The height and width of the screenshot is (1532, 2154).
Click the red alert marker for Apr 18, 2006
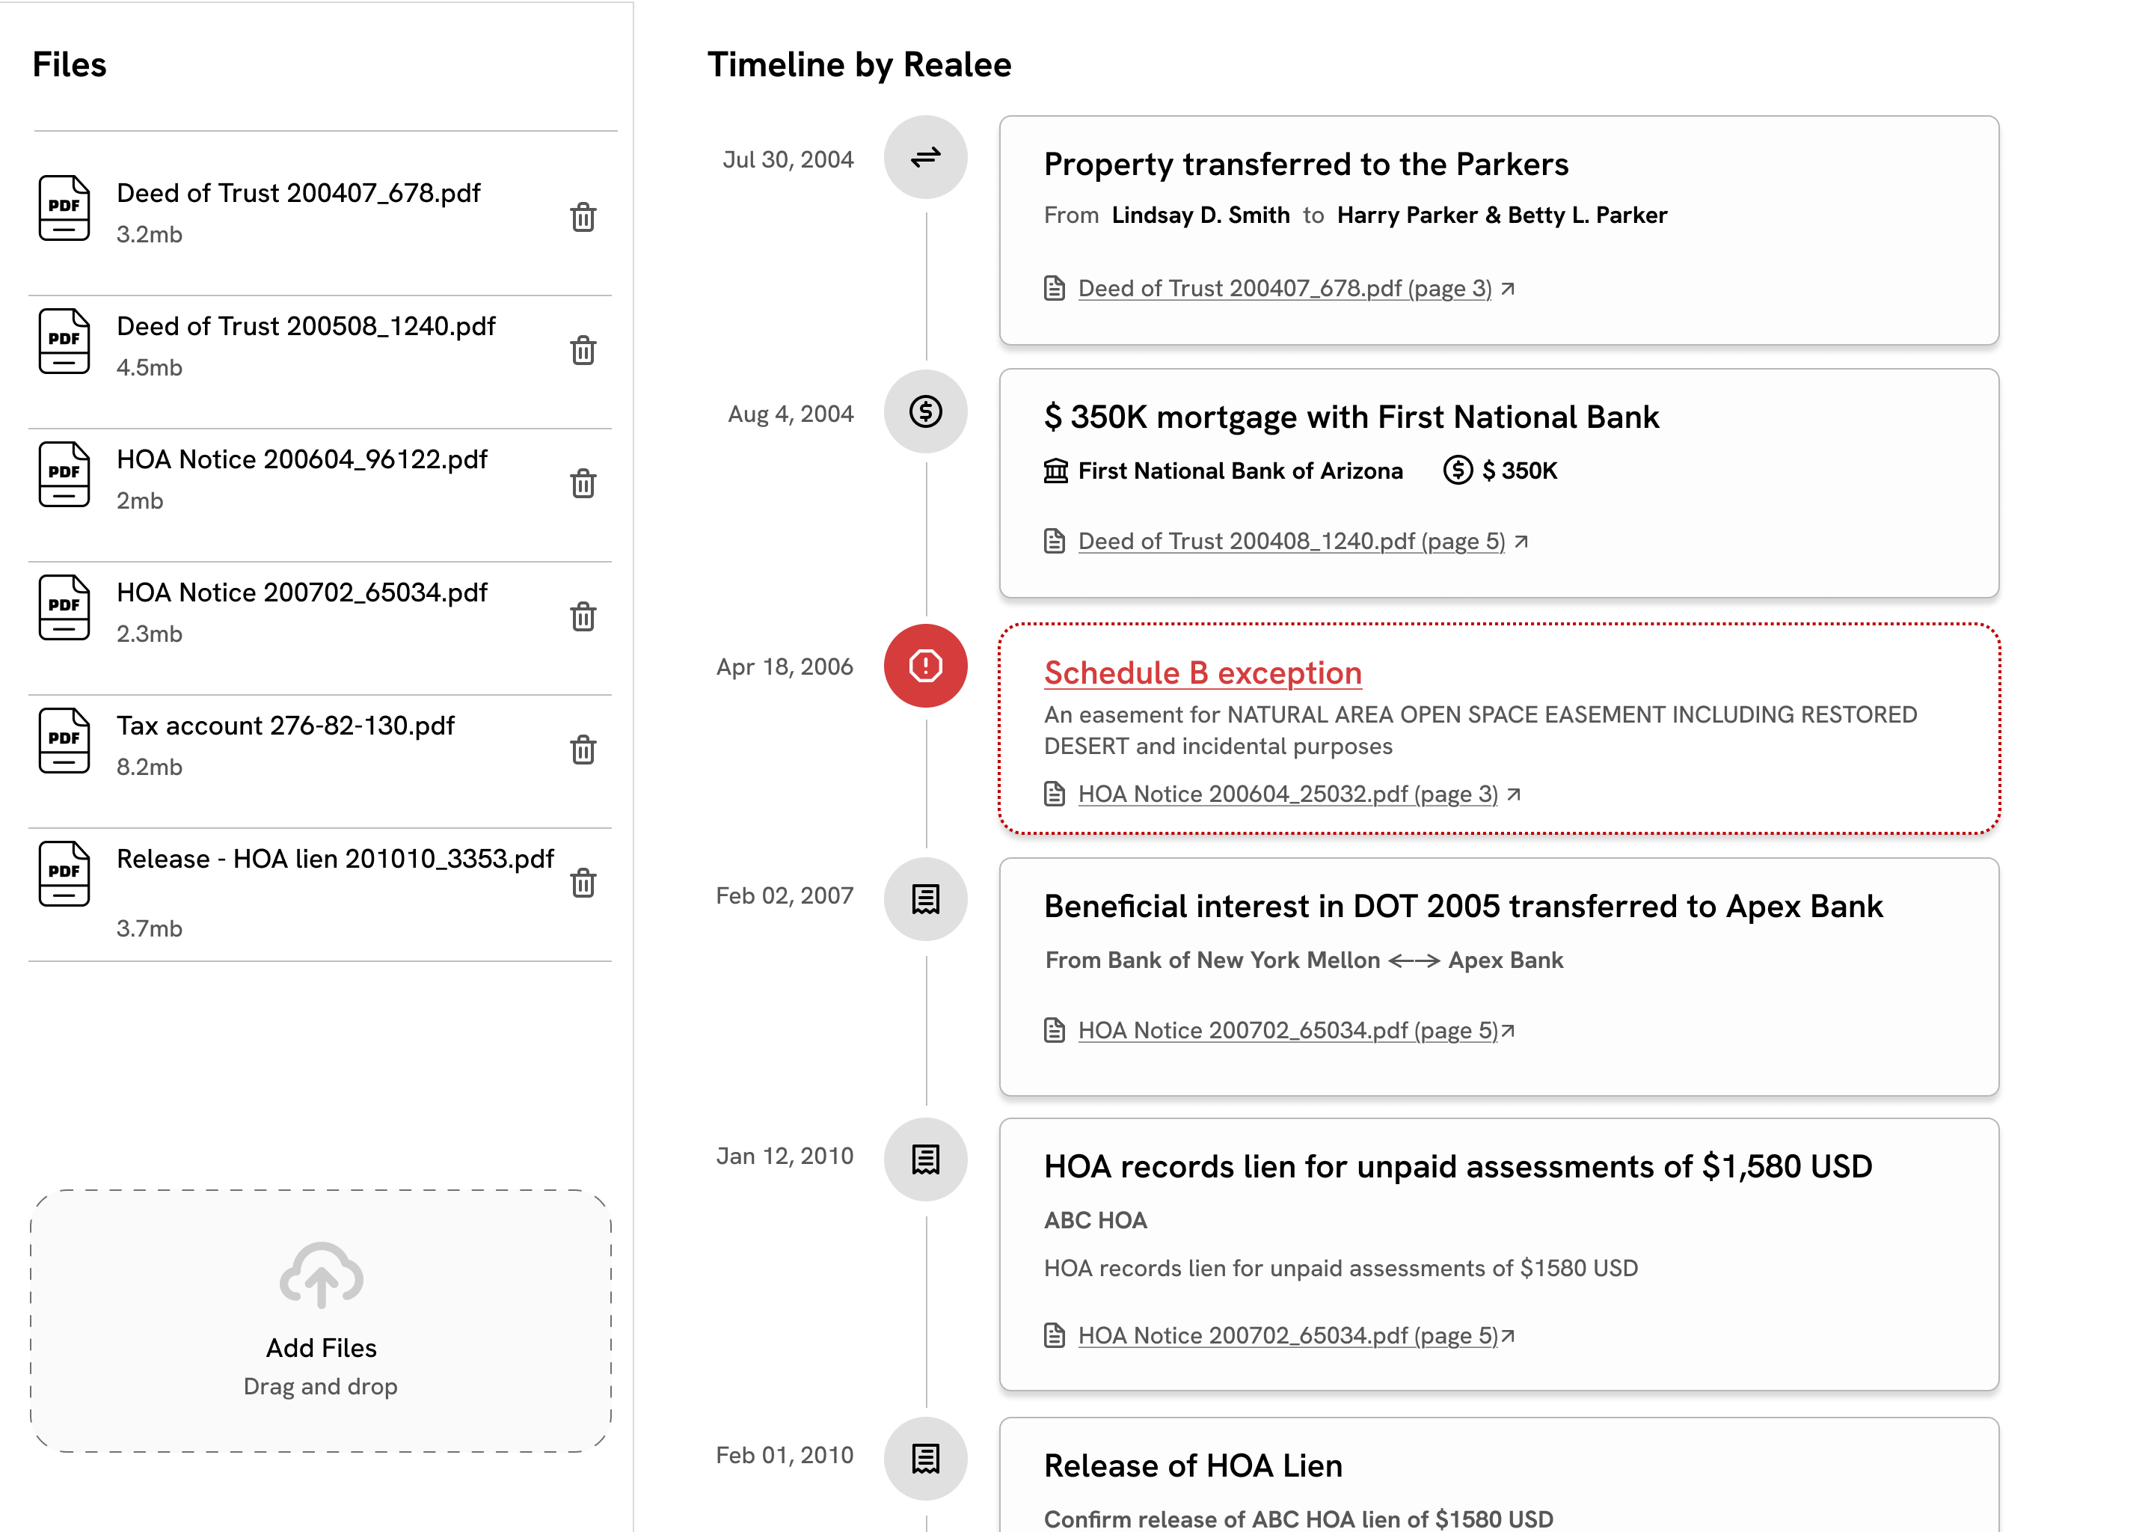(x=925, y=666)
